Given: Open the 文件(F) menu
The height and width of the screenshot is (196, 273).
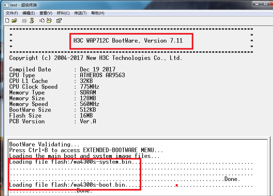Looking at the screenshot, I should tap(12, 13).
